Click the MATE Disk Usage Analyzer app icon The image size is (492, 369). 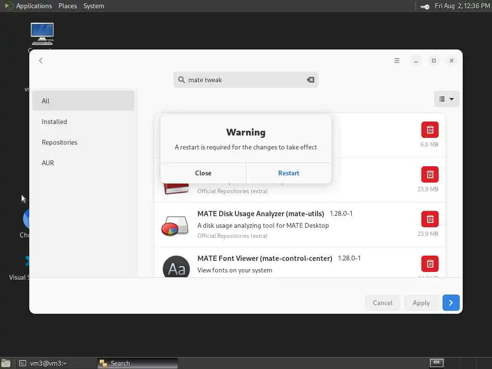pos(175,225)
